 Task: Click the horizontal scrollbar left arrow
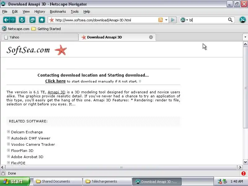point(2,167)
